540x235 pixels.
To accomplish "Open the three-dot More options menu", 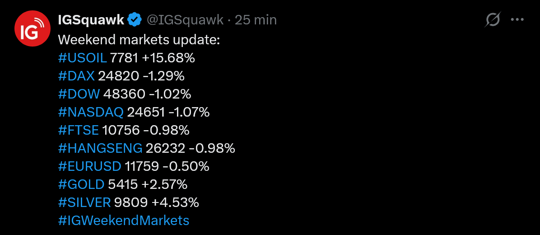I will [x=517, y=20].
